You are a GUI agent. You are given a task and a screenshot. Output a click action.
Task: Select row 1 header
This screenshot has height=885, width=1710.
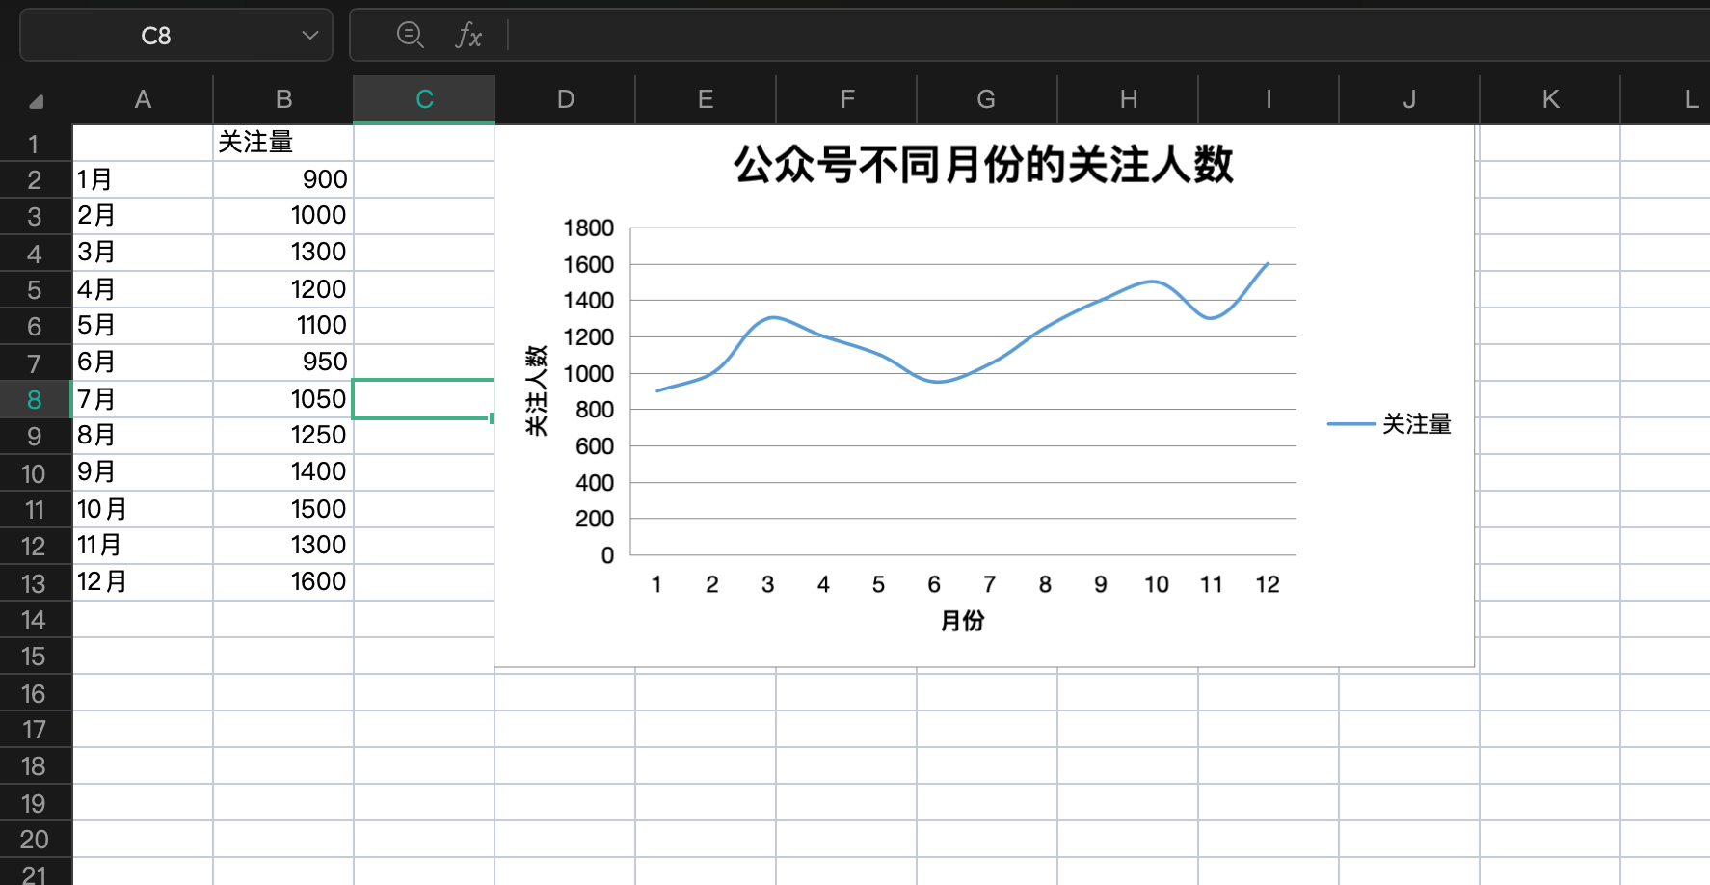(35, 144)
